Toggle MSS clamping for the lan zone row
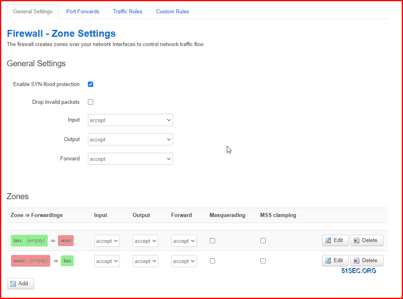The width and height of the screenshot is (403, 299). coord(263,240)
